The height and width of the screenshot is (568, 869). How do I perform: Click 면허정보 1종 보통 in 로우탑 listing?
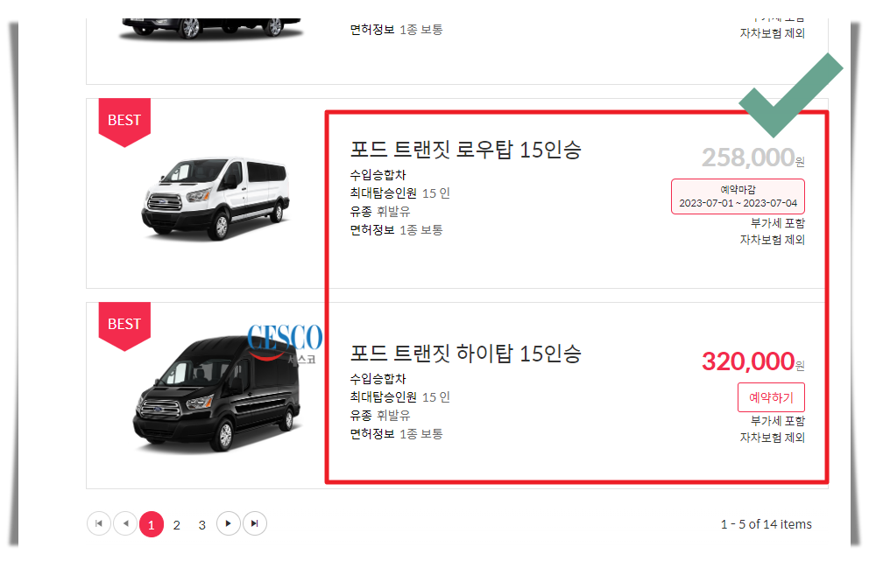click(x=396, y=230)
